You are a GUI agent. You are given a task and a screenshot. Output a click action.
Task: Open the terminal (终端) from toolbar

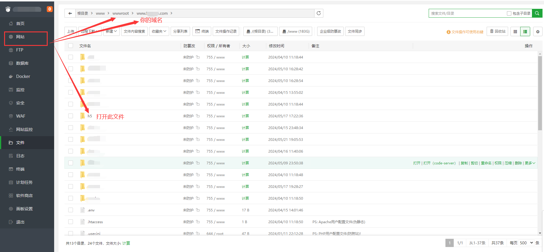202,31
